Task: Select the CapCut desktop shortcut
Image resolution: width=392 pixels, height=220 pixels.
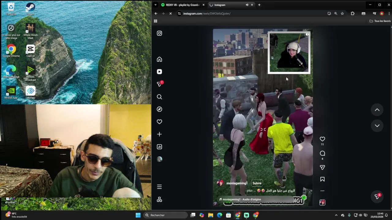Action: (x=30, y=51)
